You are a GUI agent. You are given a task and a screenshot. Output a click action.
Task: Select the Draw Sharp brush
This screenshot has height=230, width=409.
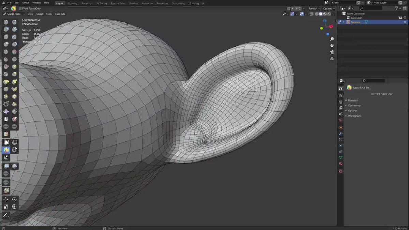[14, 22]
